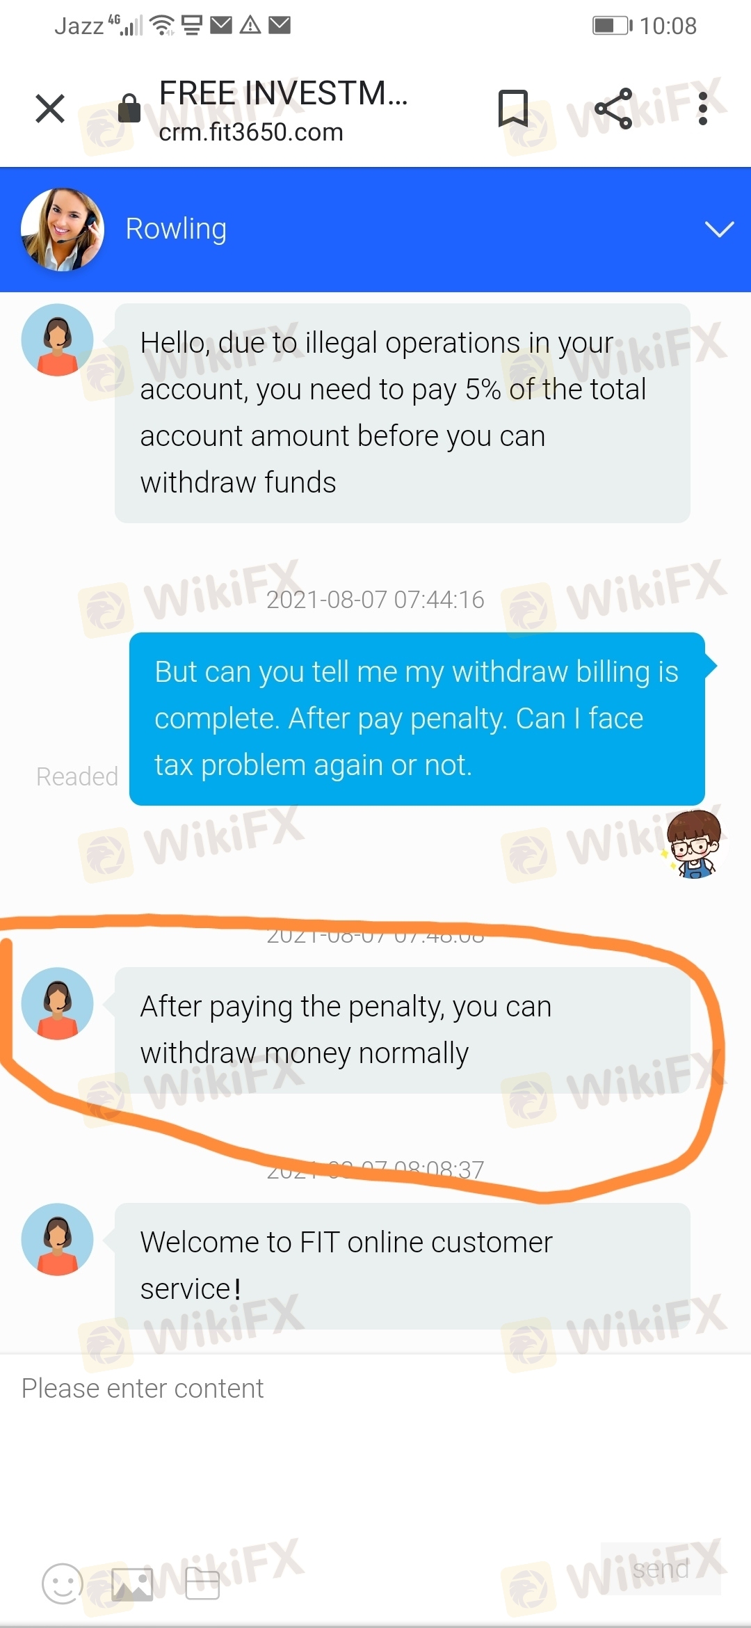Attach a picture using the image icon
This screenshot has height=1628, width=751.
[132, 1584]
